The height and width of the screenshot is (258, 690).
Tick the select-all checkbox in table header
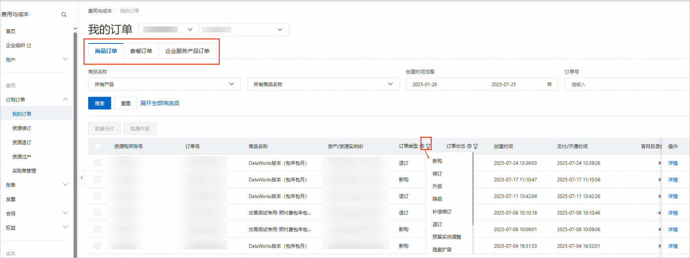(x=98, y=146)
